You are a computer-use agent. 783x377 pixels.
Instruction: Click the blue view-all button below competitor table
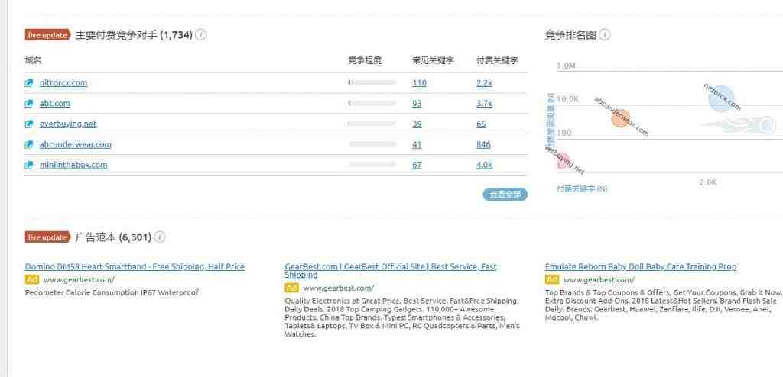coord(505,195)
